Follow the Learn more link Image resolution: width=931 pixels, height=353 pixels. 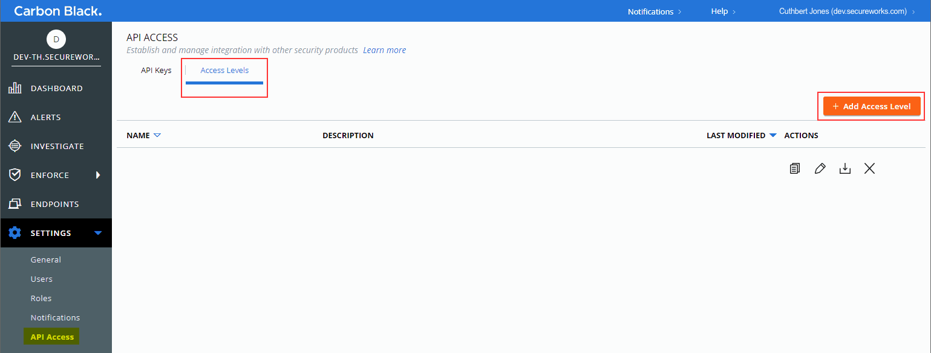pyautogui.click(x=385, y=50)
